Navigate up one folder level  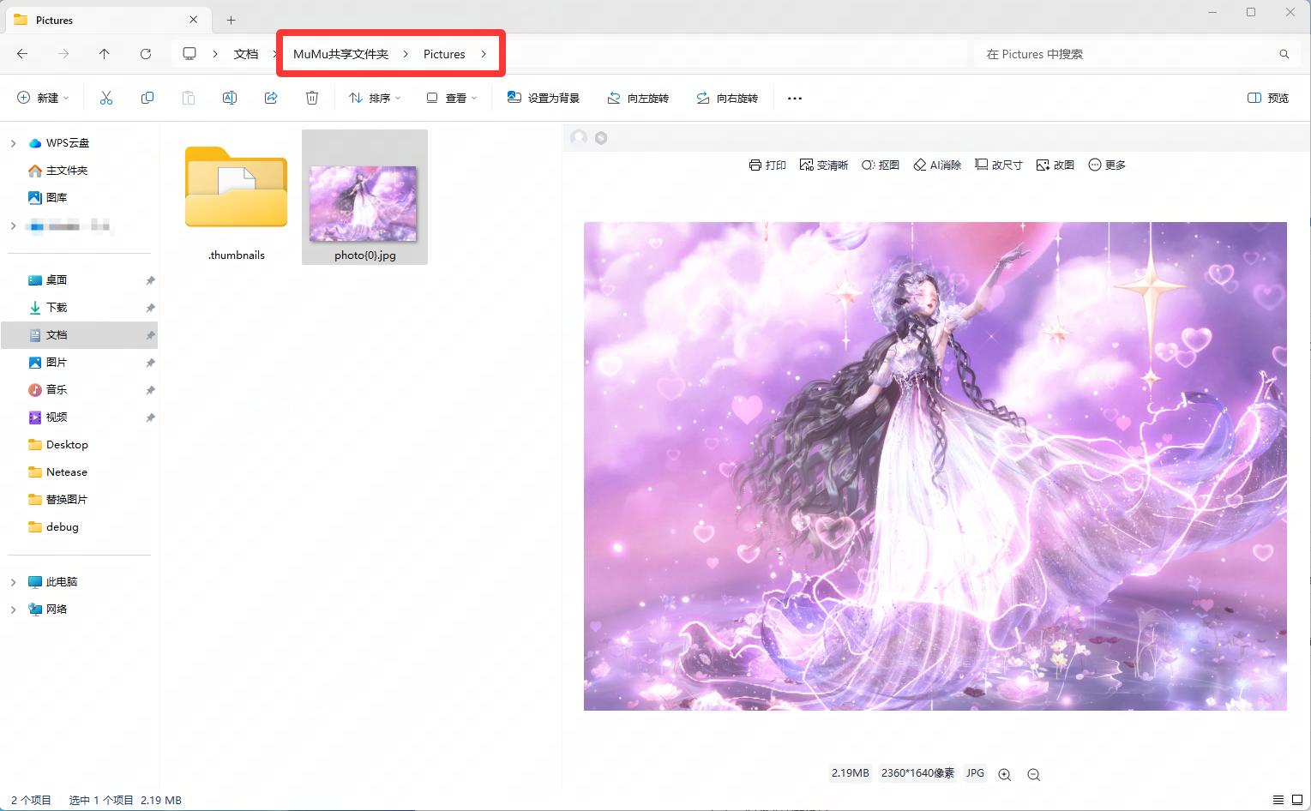click(x=105, y=54)
